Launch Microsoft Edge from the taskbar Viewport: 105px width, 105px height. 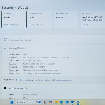pos(62,102)
